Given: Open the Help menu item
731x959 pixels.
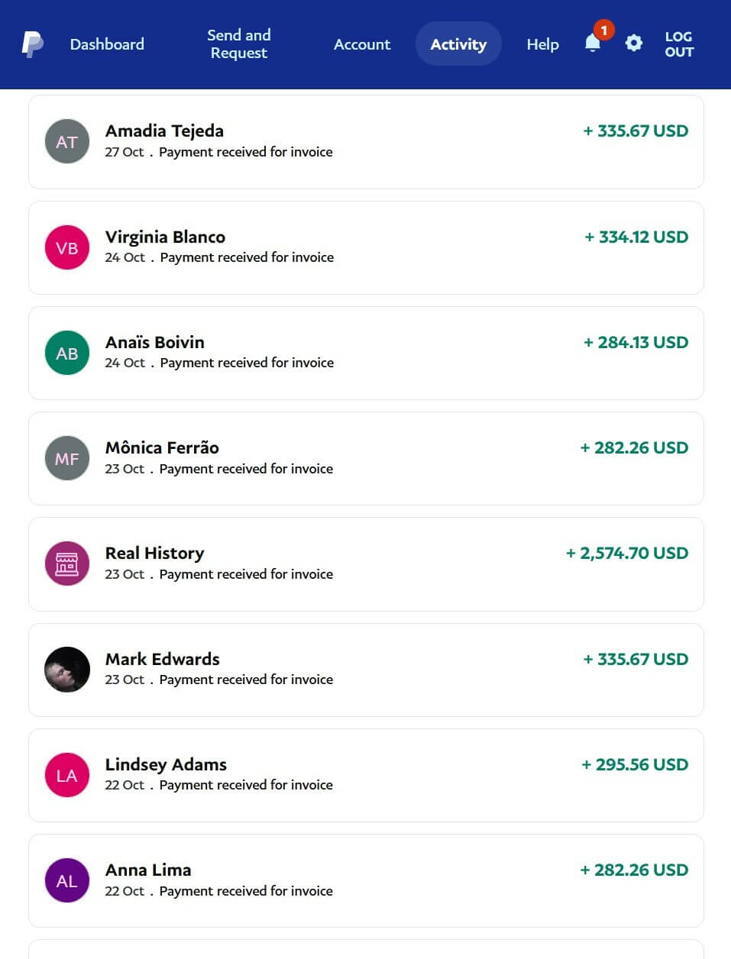Looking at the screenshot, I should tap(542, 44).
